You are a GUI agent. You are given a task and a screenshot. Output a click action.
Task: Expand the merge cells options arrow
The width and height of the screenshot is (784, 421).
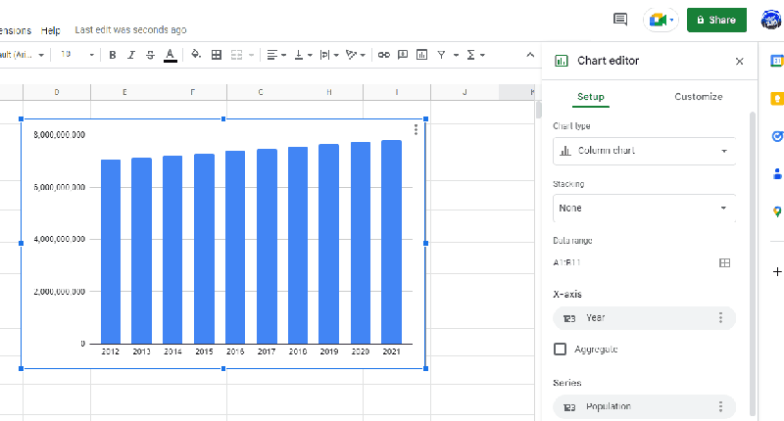tap(252, 55)
